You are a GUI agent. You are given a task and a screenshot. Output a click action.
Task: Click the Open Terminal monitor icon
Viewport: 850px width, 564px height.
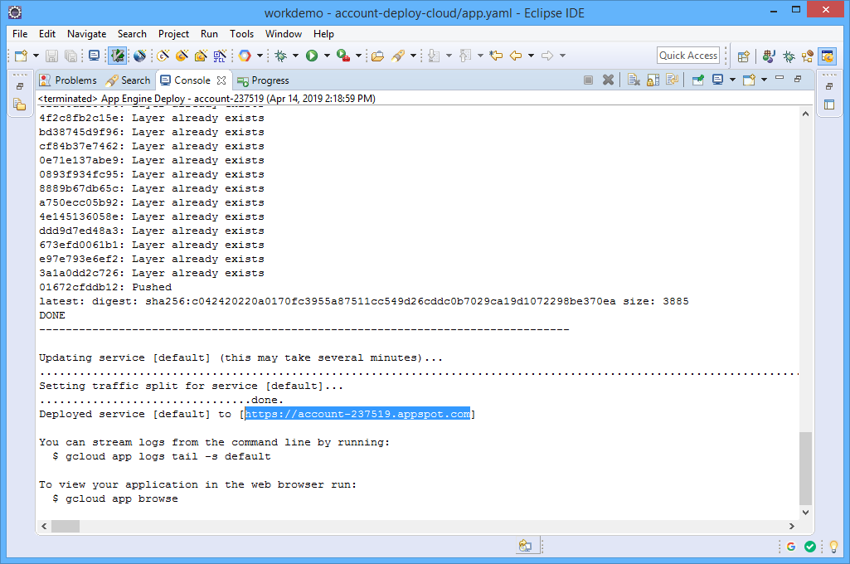tap(95, 56)
